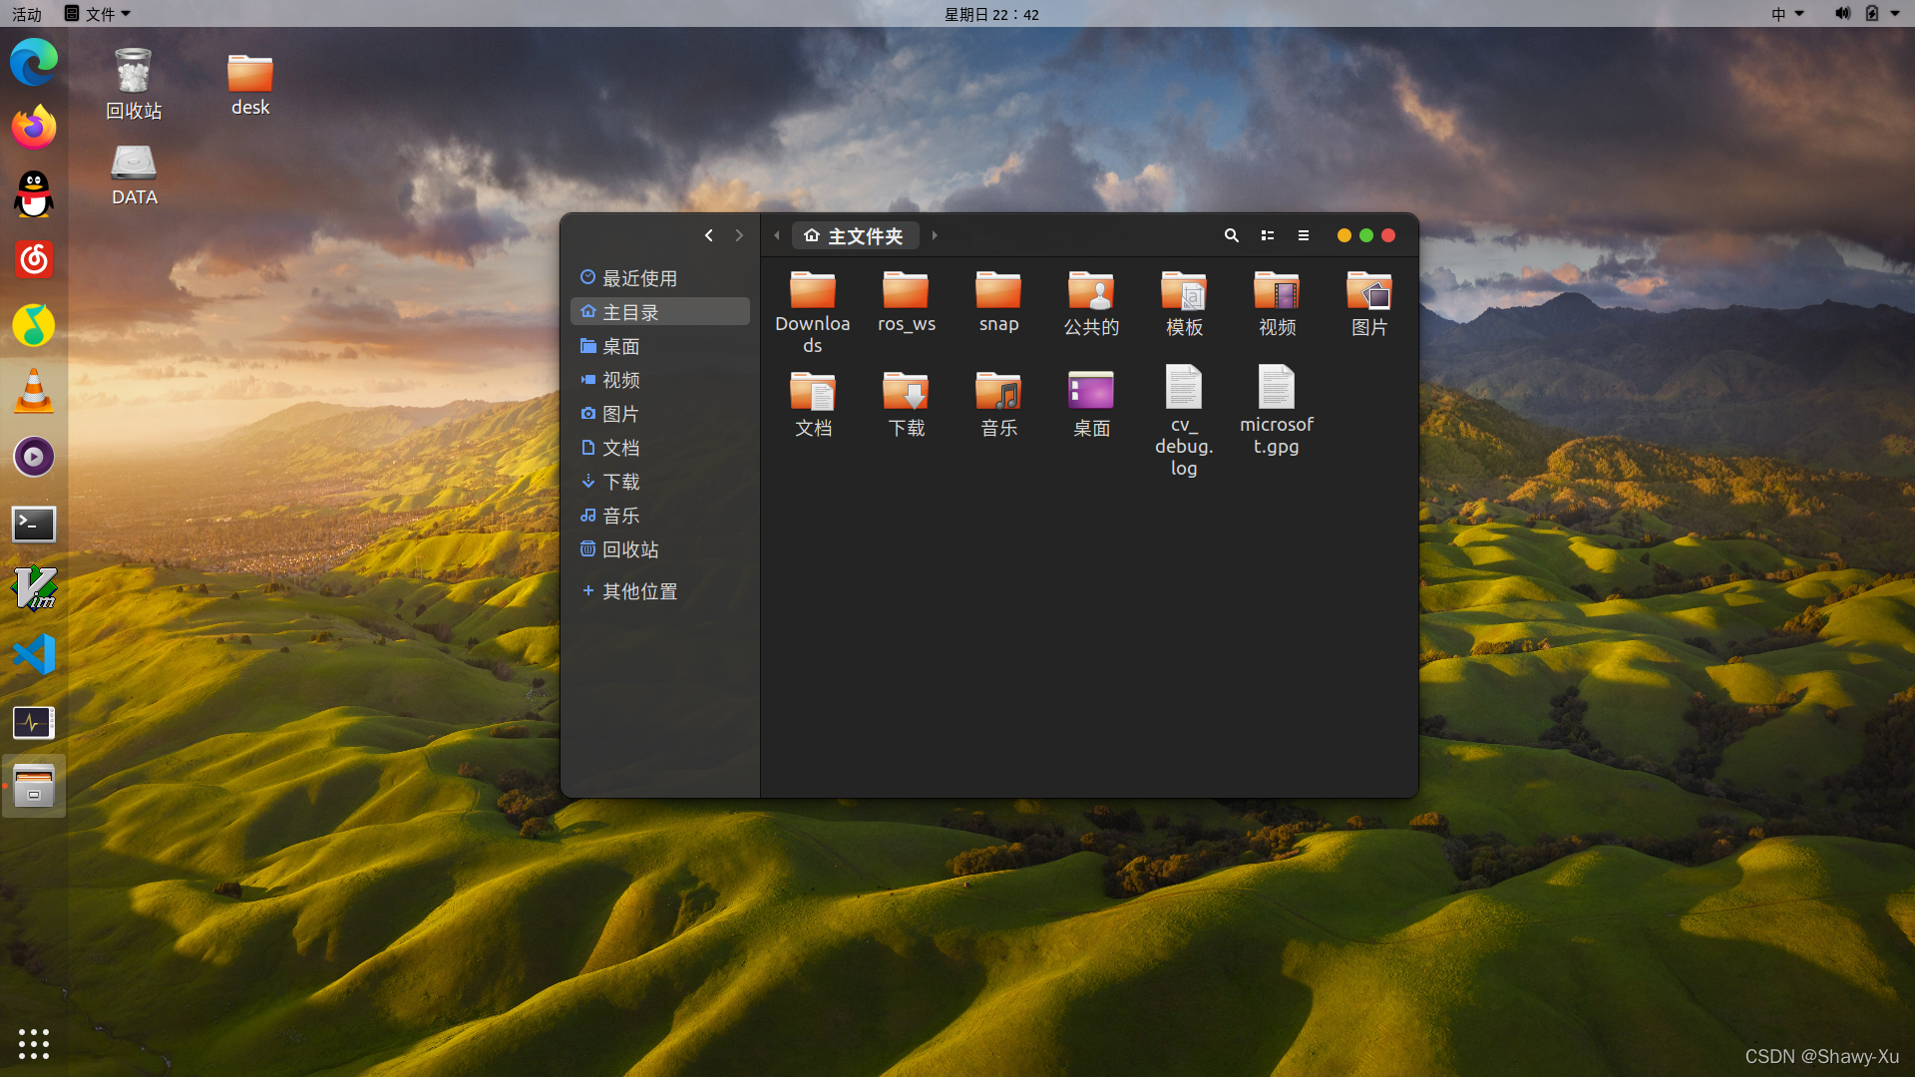The image size is (1915, 1077).
Task: Show all applications grid button
Action: [34, 1043]
